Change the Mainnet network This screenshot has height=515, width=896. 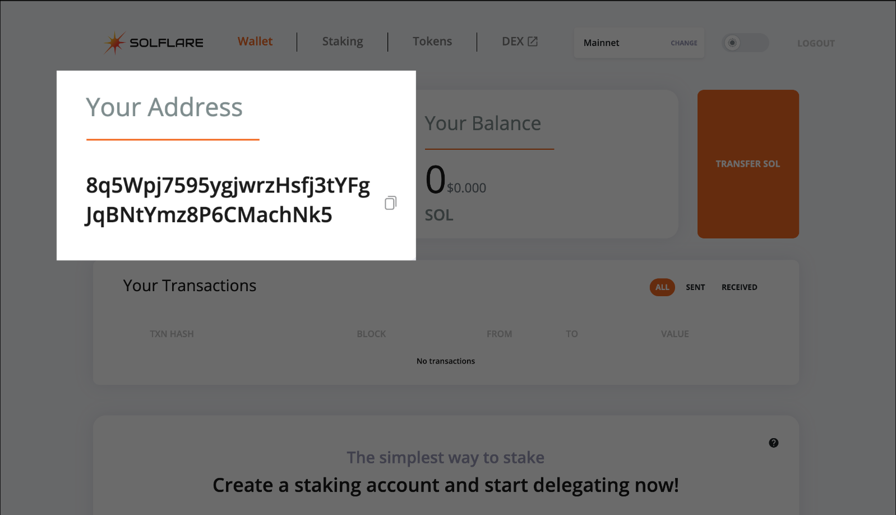[x=684, y=43]
